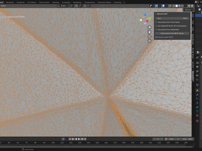Toggle X-ray mode in viewport header
The height and width of the screenshot is (151, 202).
170,6
